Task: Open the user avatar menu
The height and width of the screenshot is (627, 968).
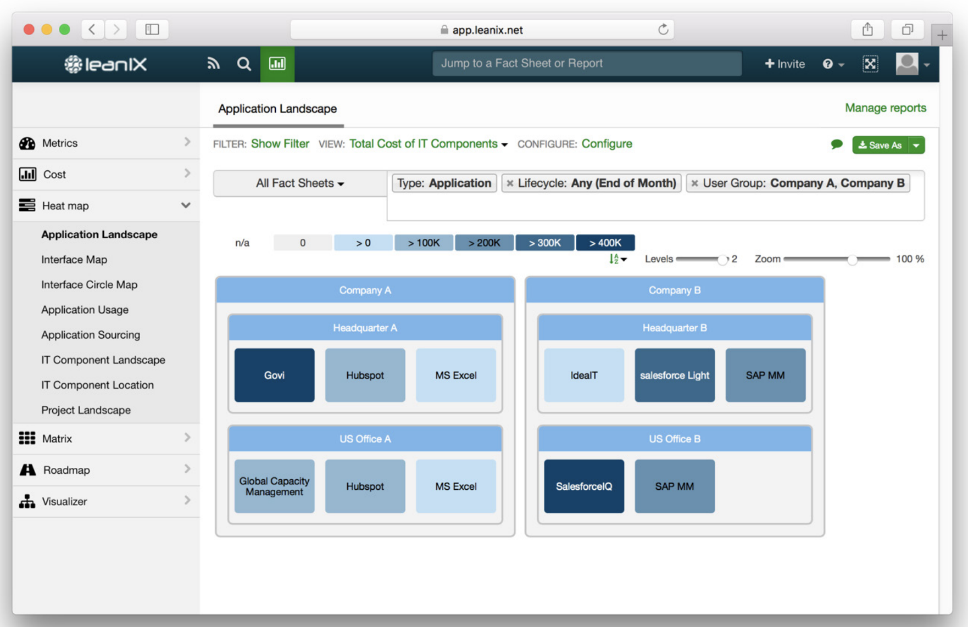Action: (912, 64)
